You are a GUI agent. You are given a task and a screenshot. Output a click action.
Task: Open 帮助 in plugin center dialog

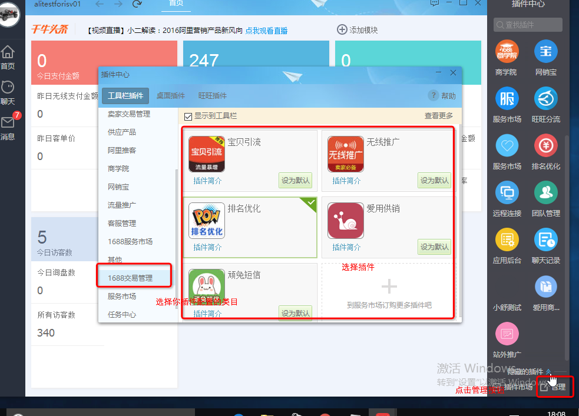tap(442, 96)
